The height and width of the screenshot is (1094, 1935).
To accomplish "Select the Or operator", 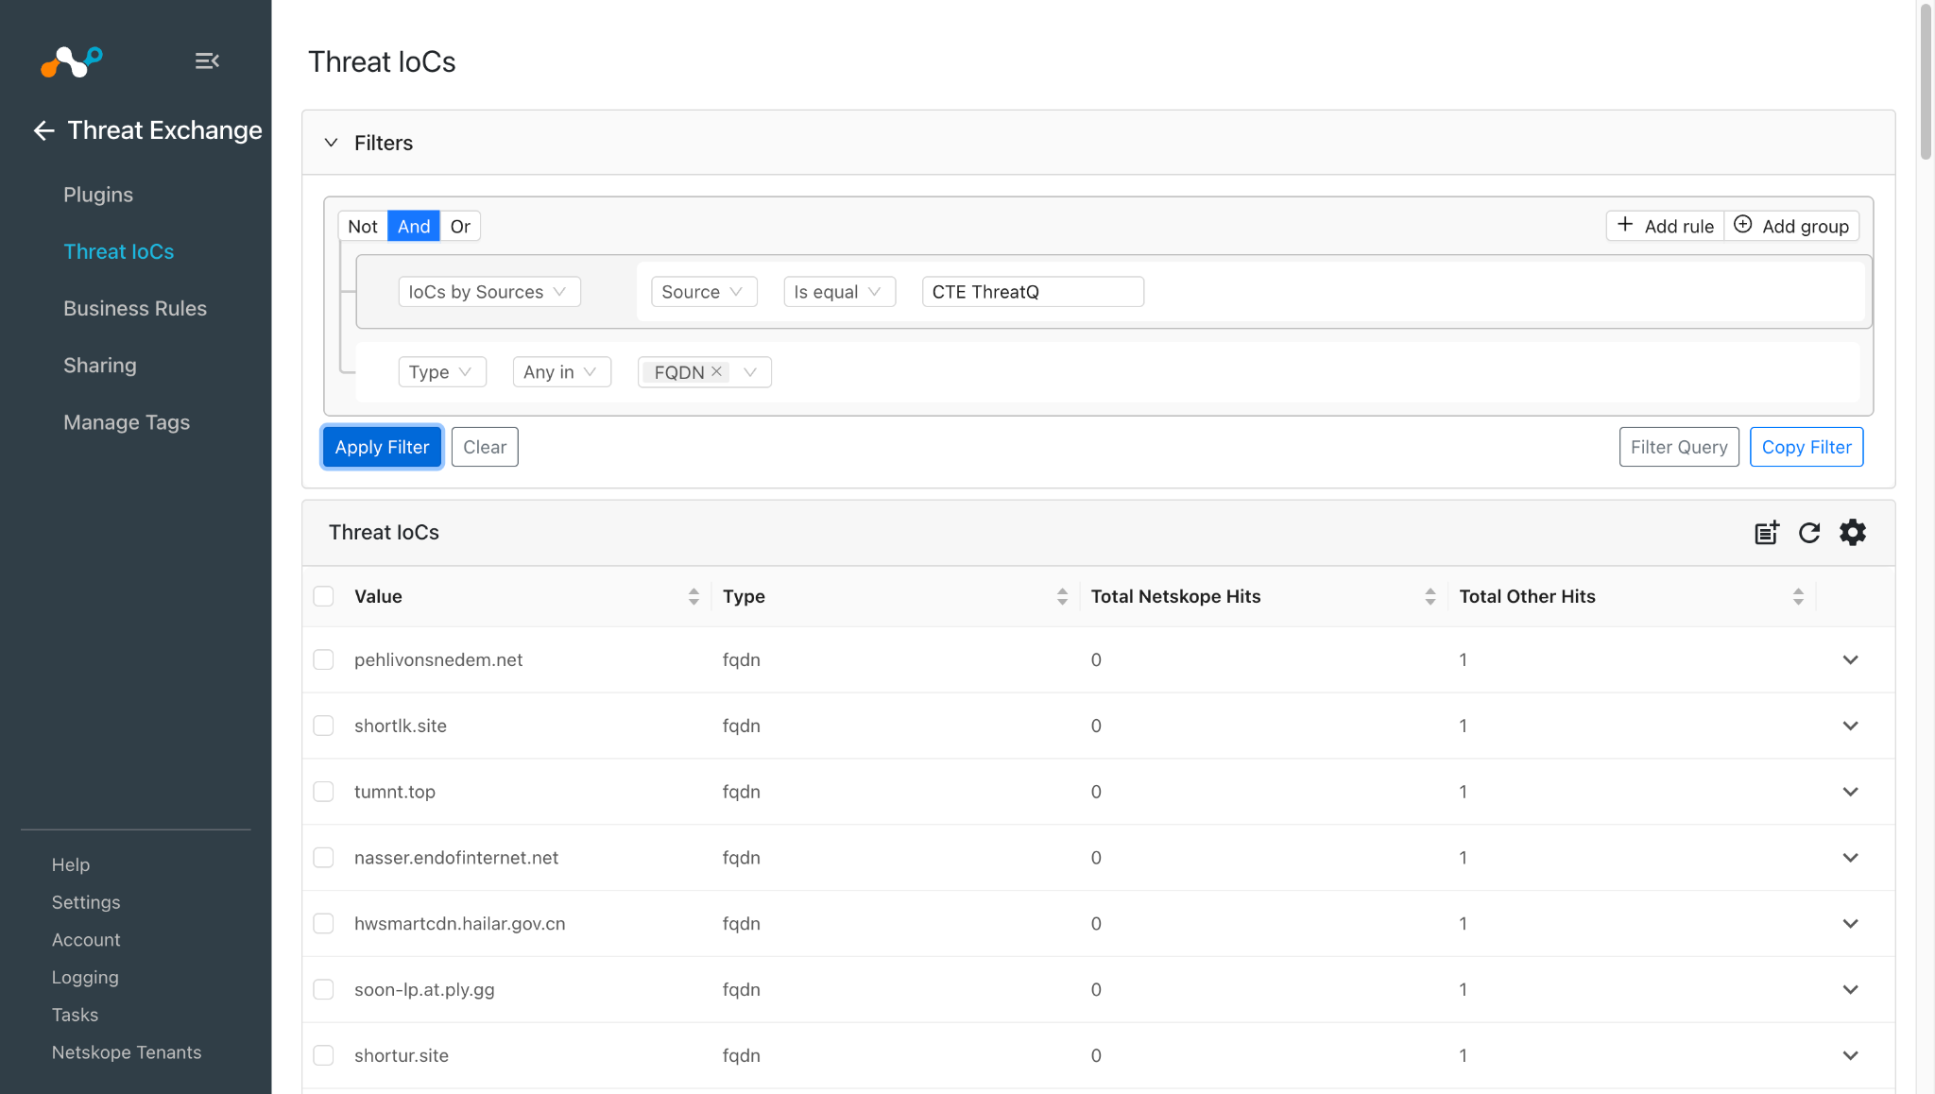I will tap(460, 226).
